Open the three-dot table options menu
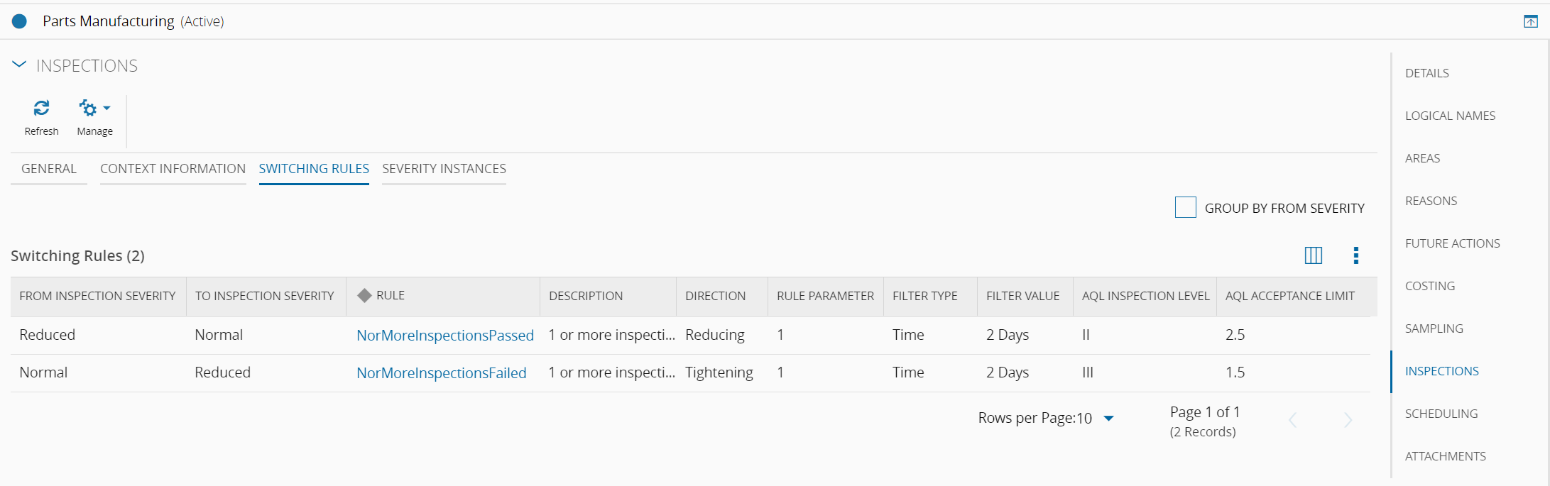The height and width of the screenshot is (486, 1550). point(1355,255)
